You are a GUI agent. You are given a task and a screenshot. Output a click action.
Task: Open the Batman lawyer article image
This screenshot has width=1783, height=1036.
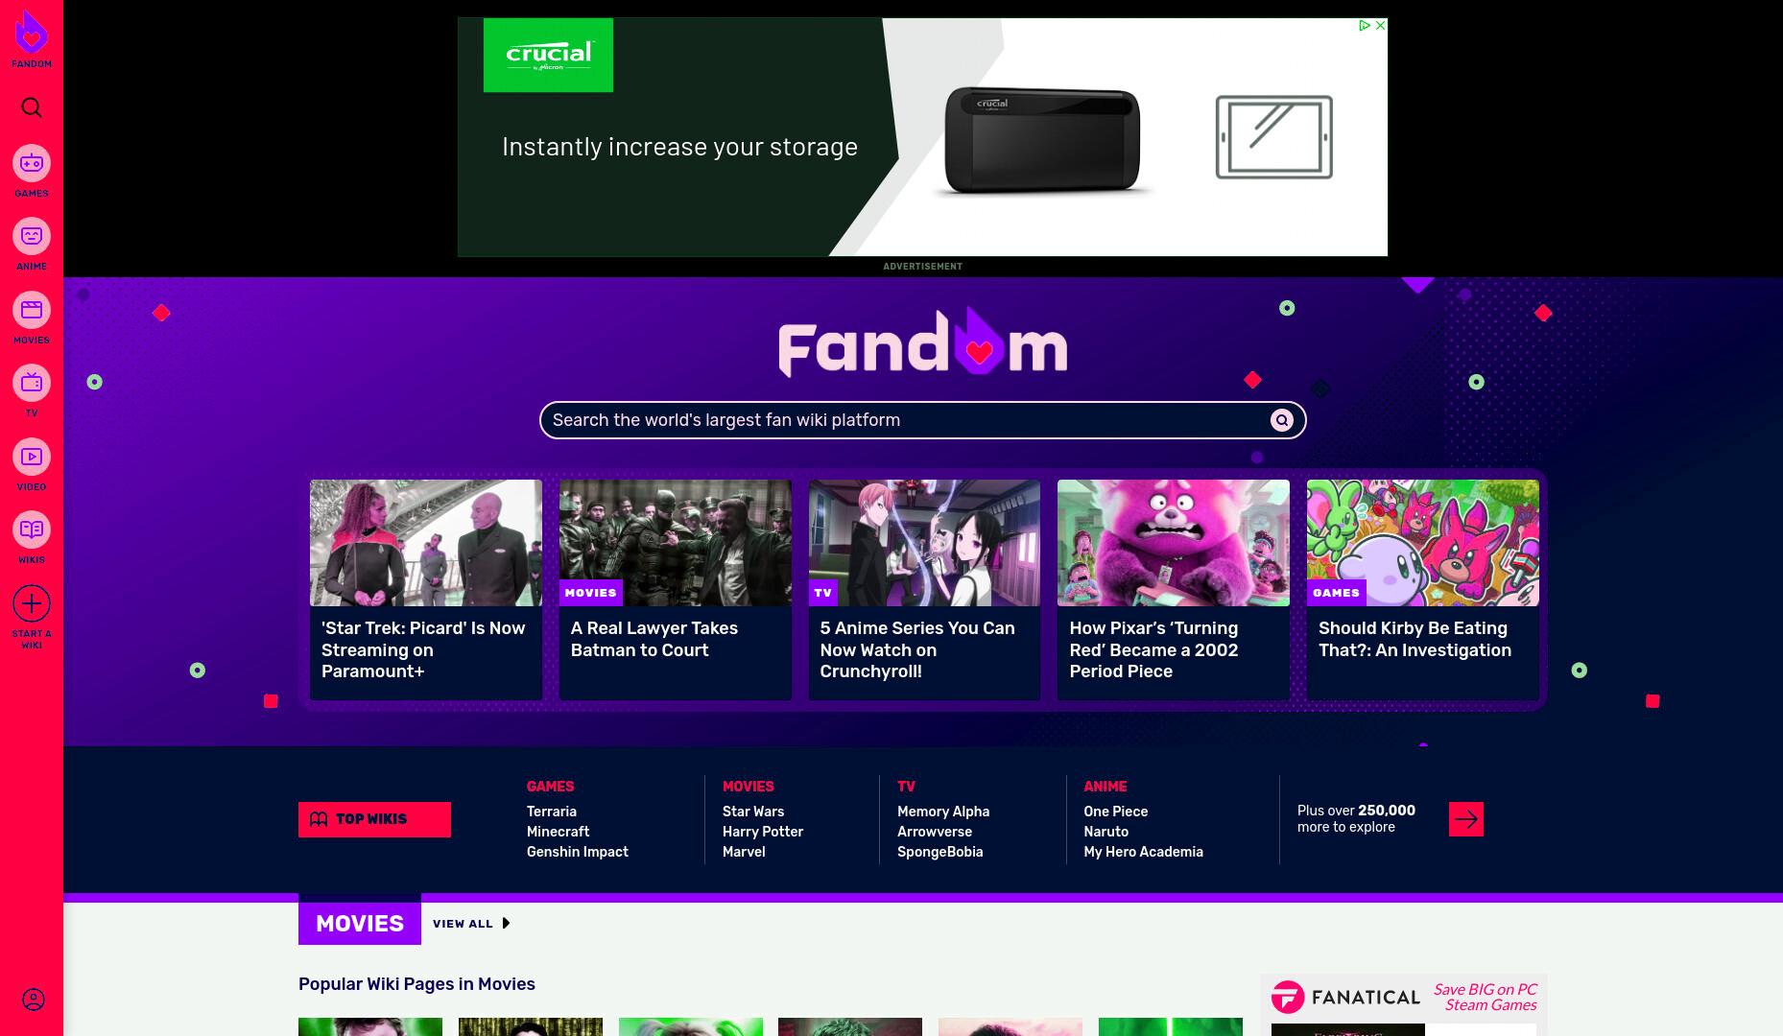point(676,543)
